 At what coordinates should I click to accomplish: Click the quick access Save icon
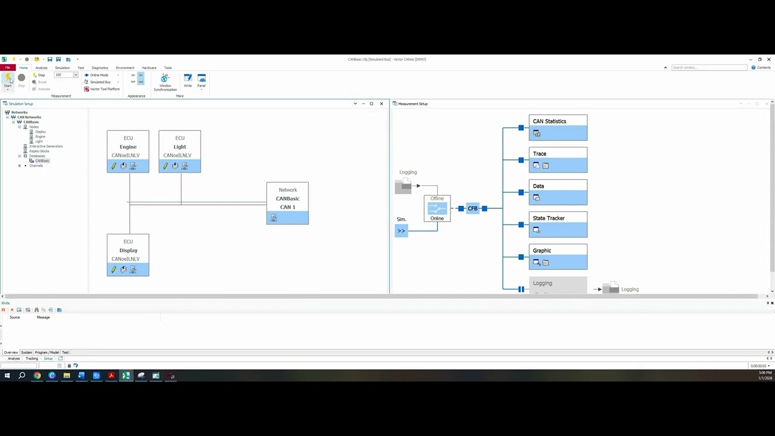50,59
